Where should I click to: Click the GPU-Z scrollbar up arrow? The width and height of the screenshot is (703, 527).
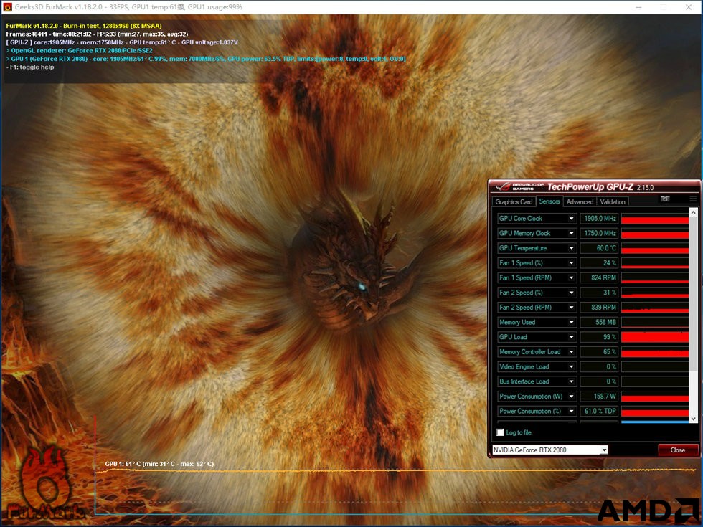tap(693, 212)
